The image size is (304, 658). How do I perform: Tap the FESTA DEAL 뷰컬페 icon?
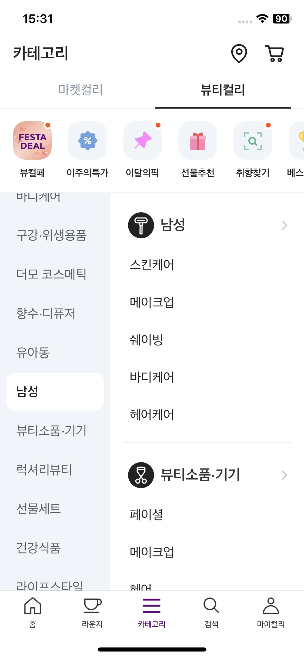coord(32,140)
